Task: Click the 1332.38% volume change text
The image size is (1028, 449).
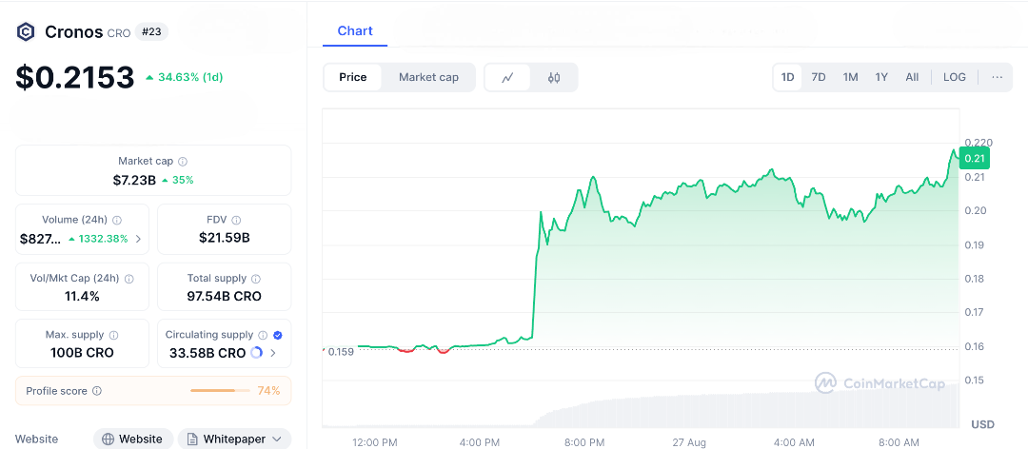Action: click(98, 239)
